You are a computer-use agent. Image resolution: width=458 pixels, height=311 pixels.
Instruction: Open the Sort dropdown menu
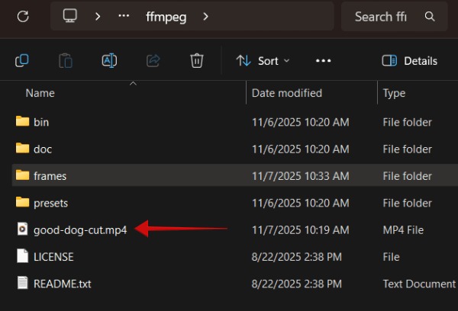coord(263,60)
